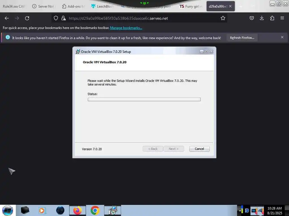Screen dimensions: 289x216
Task: Cancel the VirtualBox installation
Action: pyautogui.click(x=200, y=149)
